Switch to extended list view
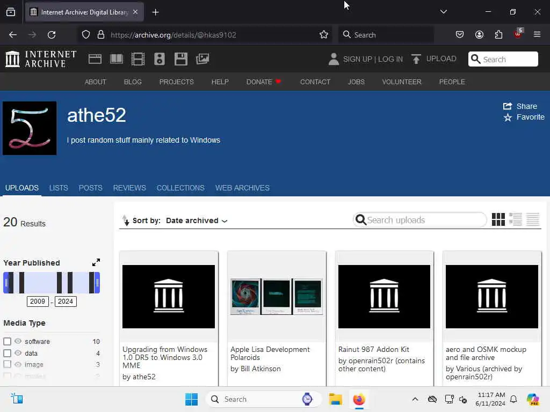Screen dimensions: 550x412 516,219
